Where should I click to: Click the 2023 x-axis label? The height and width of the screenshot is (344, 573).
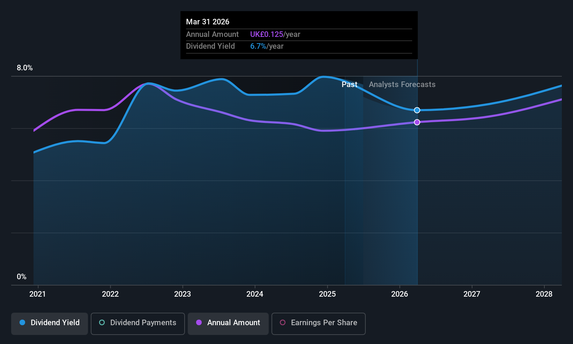coord(183,294)
